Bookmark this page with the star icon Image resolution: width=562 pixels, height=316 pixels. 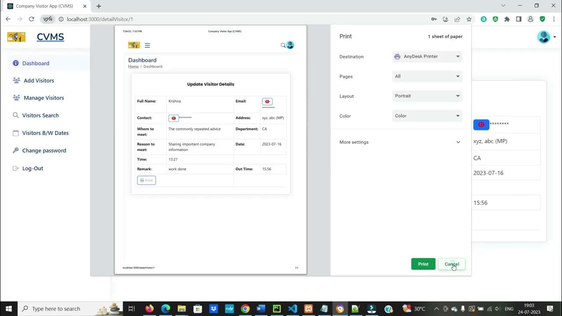click(469, 19)
